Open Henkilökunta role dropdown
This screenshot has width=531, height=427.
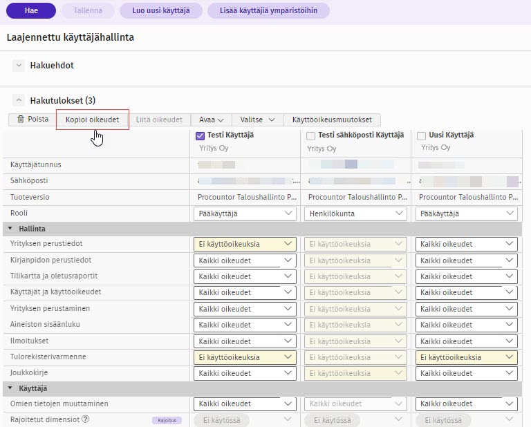point(355,213)
